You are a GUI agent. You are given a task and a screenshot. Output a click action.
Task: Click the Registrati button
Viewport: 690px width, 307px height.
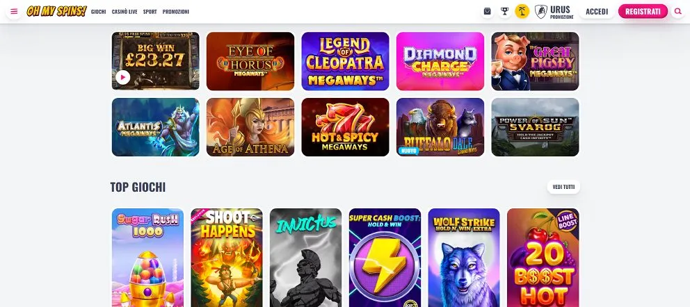[643, 11]
